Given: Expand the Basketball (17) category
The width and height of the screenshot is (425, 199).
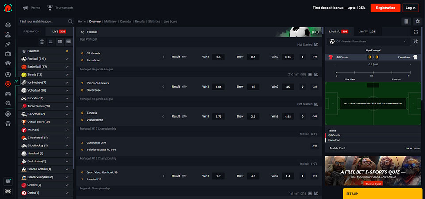Looking at the screenshot, I should [67, 67].
